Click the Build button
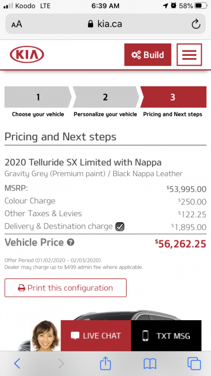The height and width of the screenshot is (376, 211). click(148, 55)
